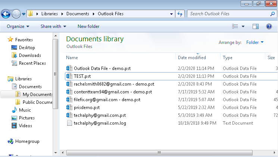278x157 pixels.
Task: Click the text document icon of techalphy@gmail.com.log
Action: point(69,123)
